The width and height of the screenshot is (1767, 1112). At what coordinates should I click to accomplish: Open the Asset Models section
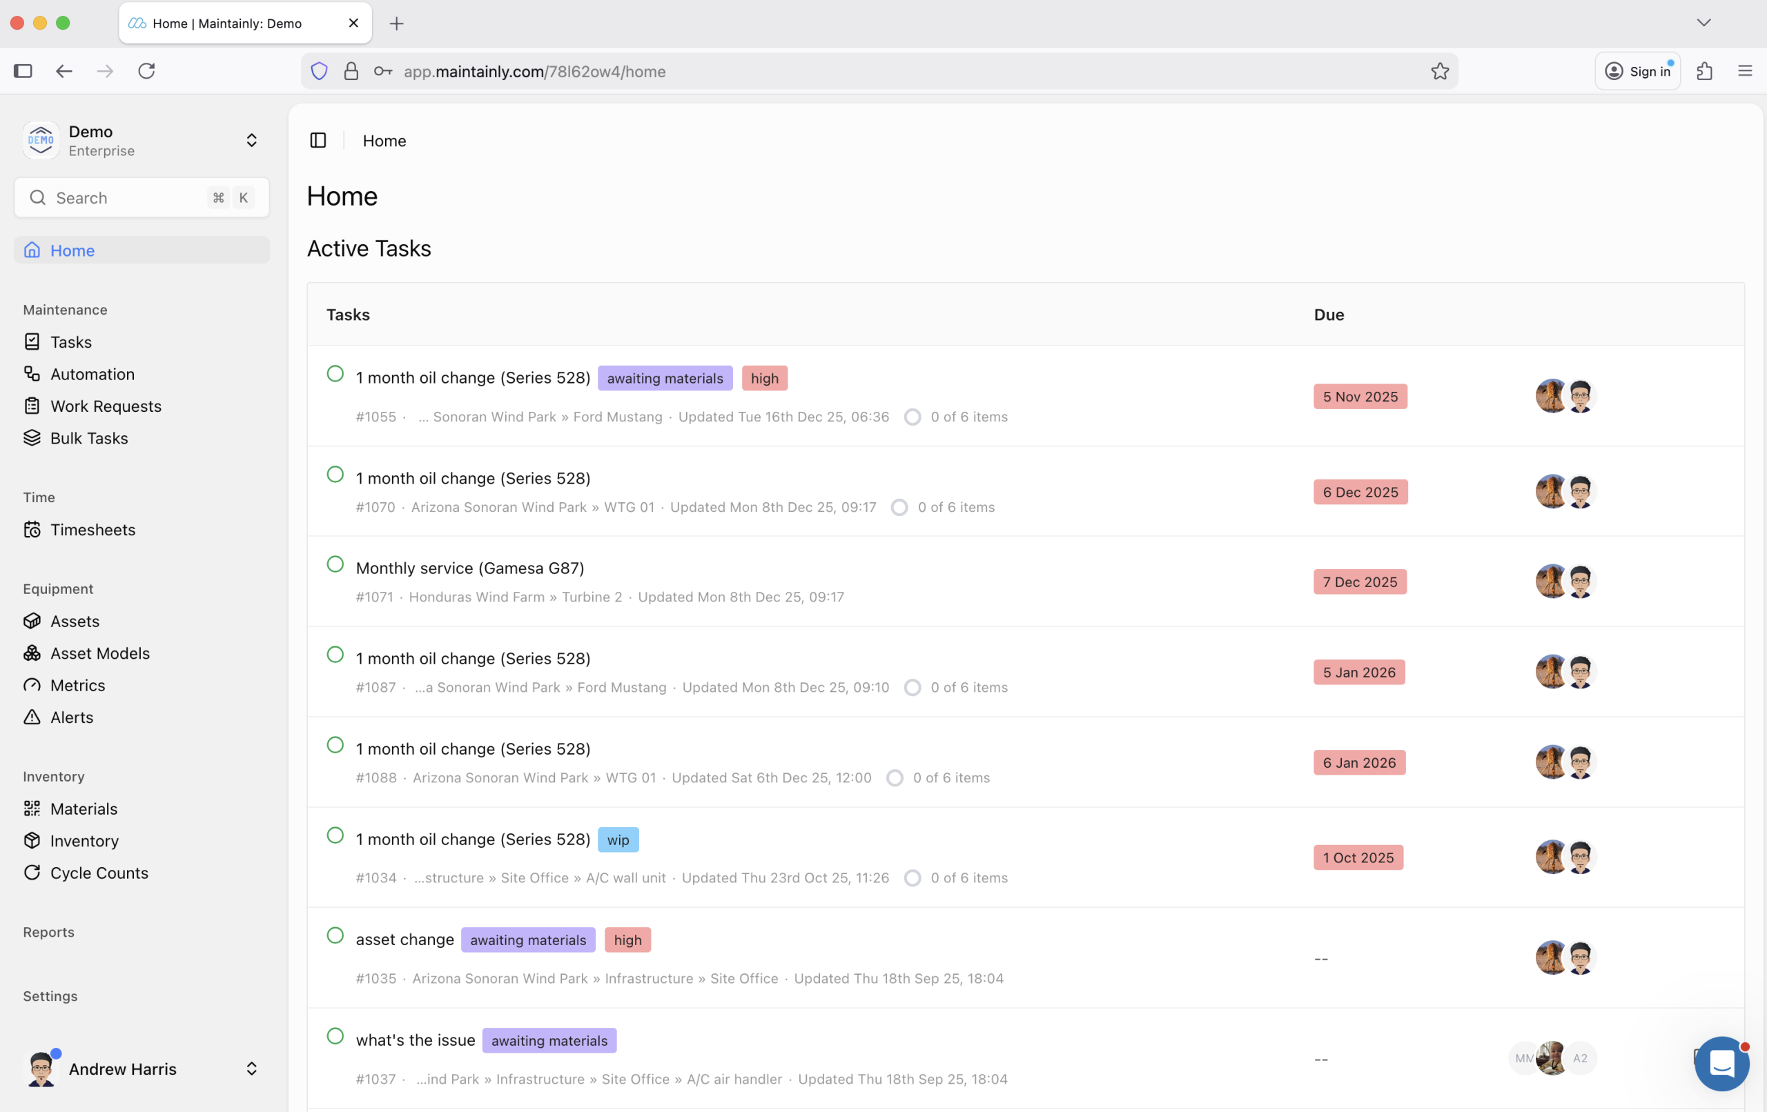pos(99,653)
